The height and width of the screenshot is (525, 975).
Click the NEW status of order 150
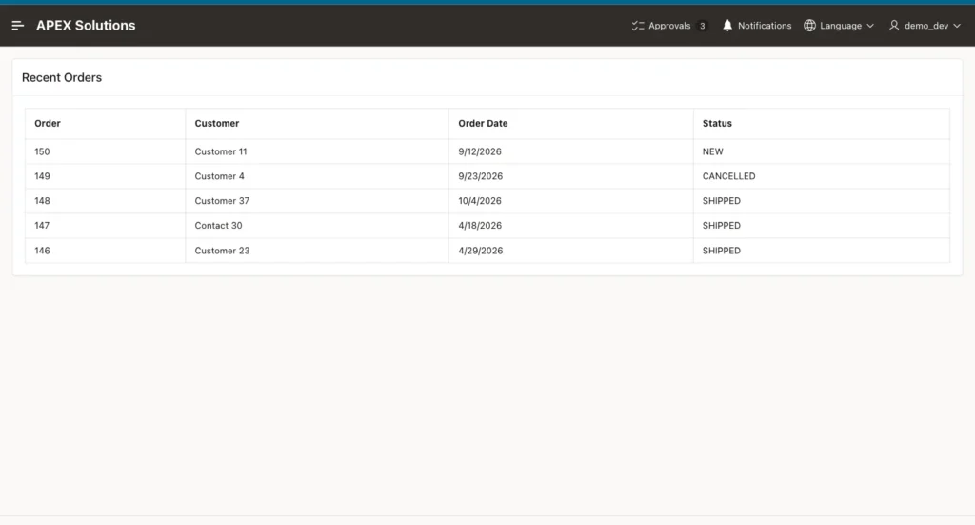(712, 151)
